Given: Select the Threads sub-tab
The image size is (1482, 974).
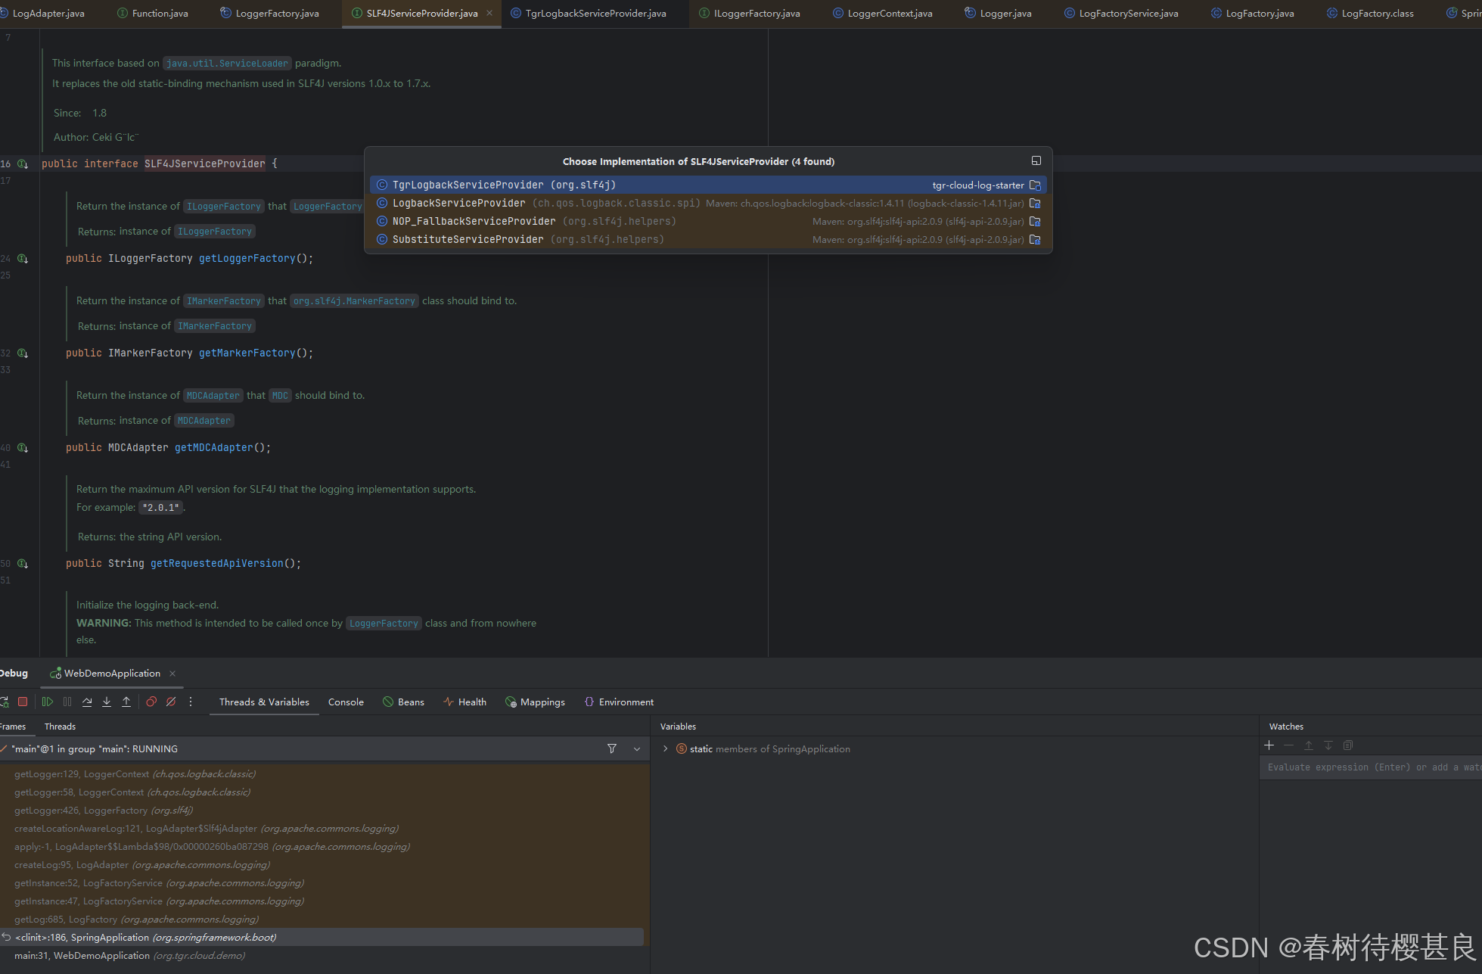Looking at the screenshot, I should (x=60, y=726).
